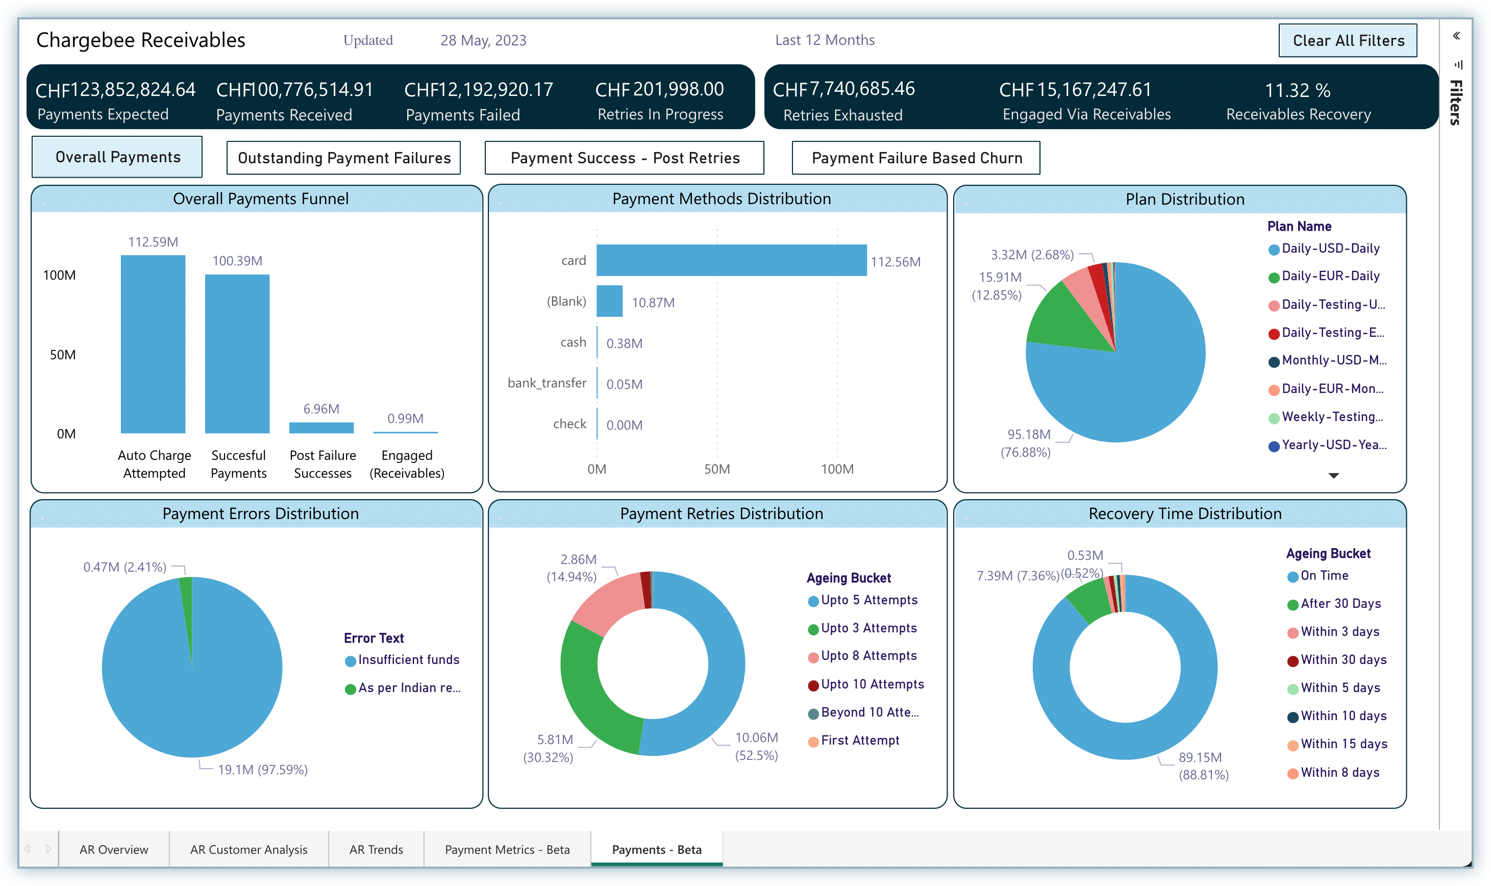Click the Retries In Progress KPI value
Screen dimensions: 1491x886
point(660,89)
